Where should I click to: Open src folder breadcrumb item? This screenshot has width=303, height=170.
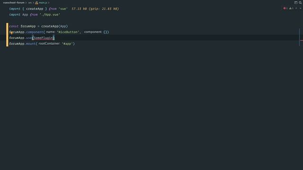point(30,3)
